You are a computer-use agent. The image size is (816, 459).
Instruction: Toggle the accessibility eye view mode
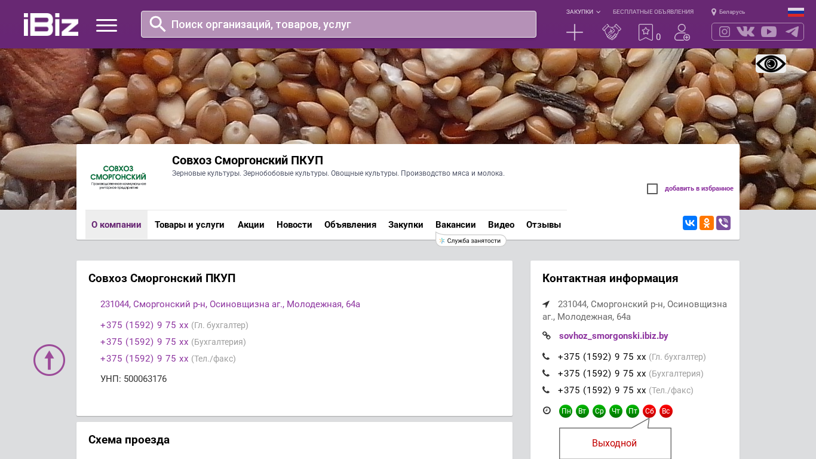[771, 63]
